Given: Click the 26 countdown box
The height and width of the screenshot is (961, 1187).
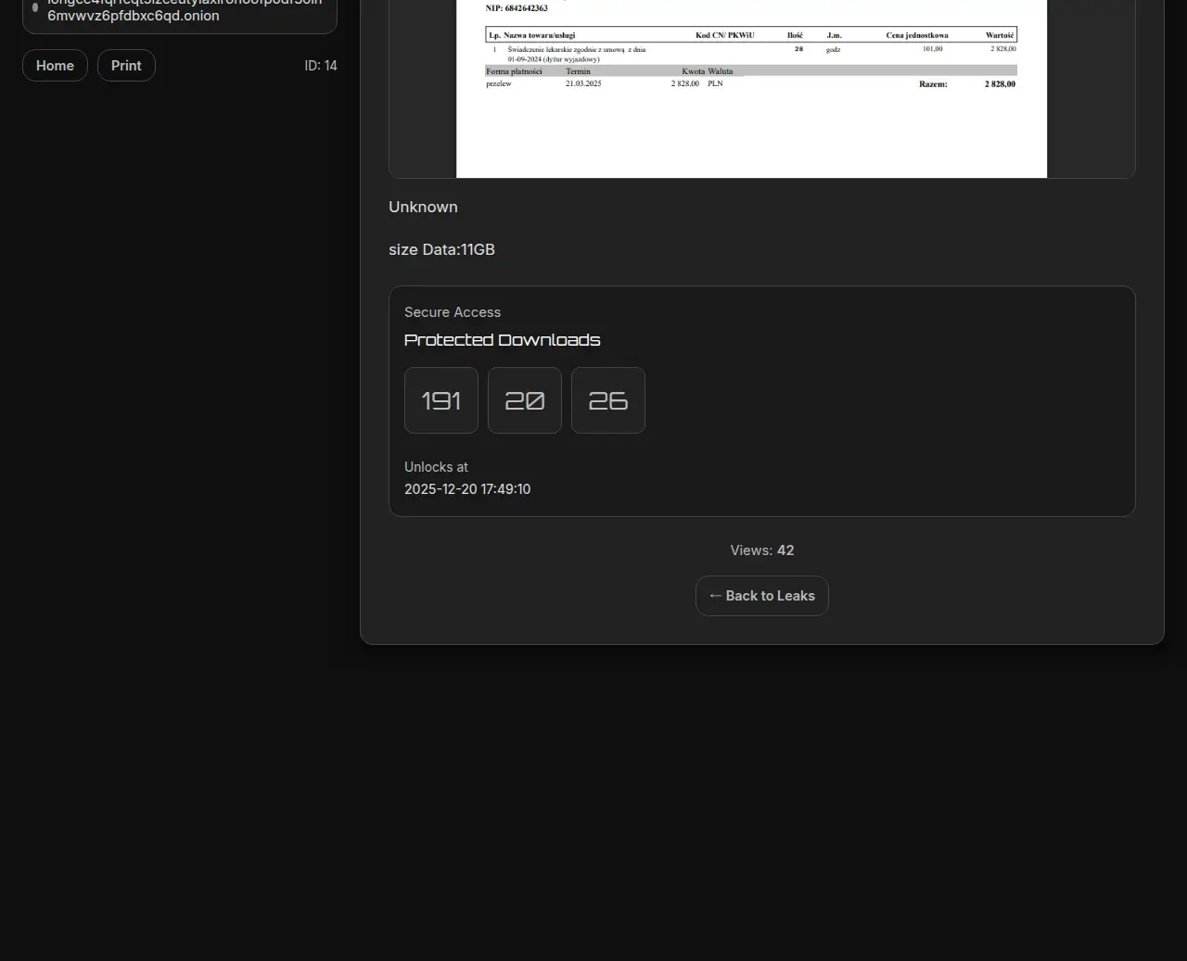Looking at the screenshot, I should coord(608,400).
